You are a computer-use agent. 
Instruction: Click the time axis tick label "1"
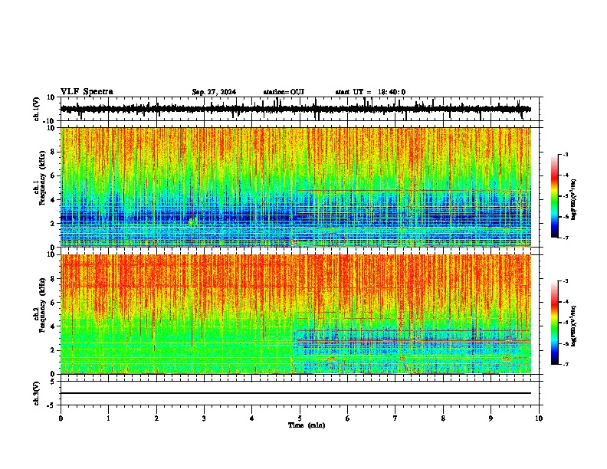108,418
